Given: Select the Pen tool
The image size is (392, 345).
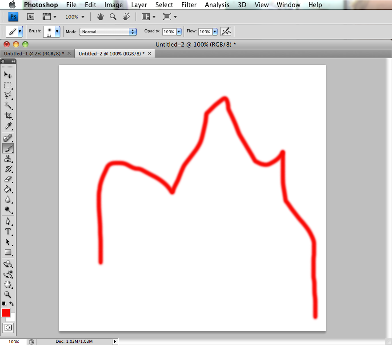Looking at the screenshot, I should click(8, 221).
